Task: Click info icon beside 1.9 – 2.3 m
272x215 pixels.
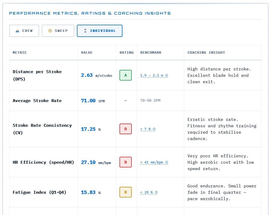Action: [167, 75]
